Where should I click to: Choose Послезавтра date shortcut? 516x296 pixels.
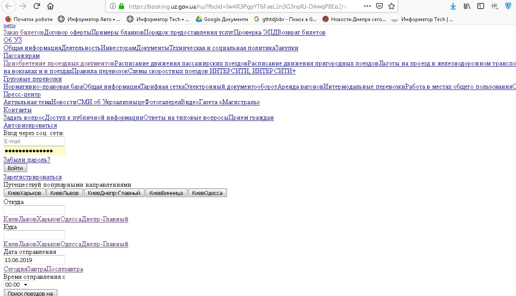[x=65, y=269]
